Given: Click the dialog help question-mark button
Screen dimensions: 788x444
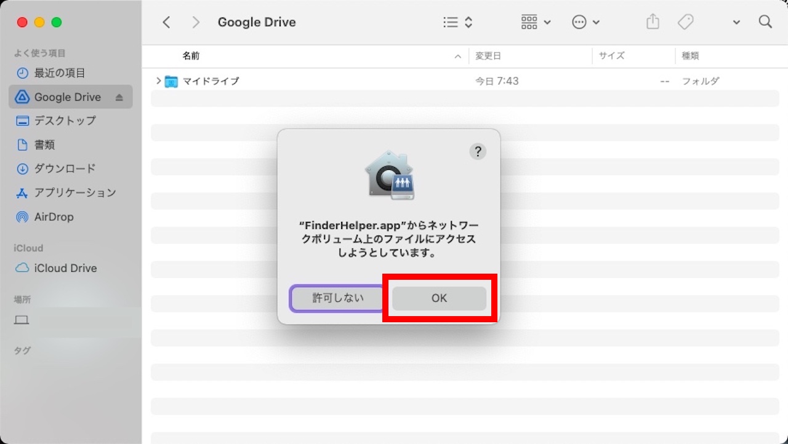Looking at the screenshot, I should pos(478,152).
